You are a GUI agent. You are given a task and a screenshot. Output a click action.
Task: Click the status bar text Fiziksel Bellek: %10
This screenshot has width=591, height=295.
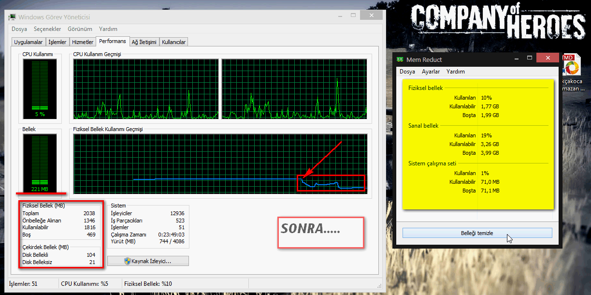[148, 284]
